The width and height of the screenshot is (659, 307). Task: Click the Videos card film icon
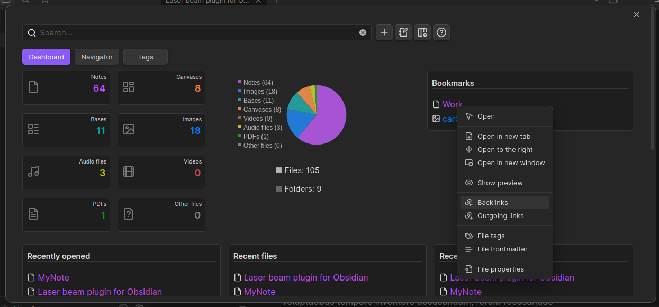pyautogui.click(x=128, y=172)
